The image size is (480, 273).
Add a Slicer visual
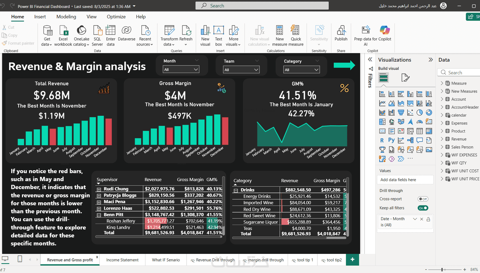point(410,131)
